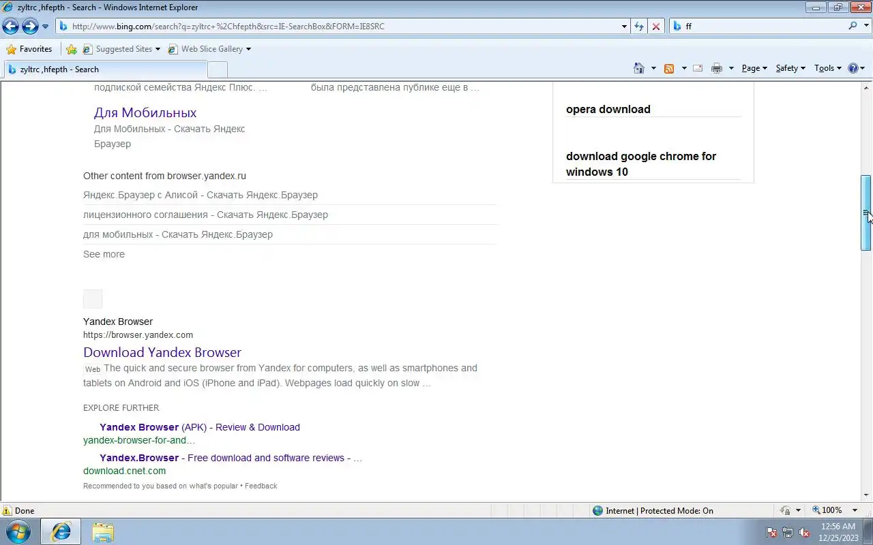Click the 'yandex-browser-for-and…' green URL
This screenshot has width=873, height=545.
click(x=139, y=440)
